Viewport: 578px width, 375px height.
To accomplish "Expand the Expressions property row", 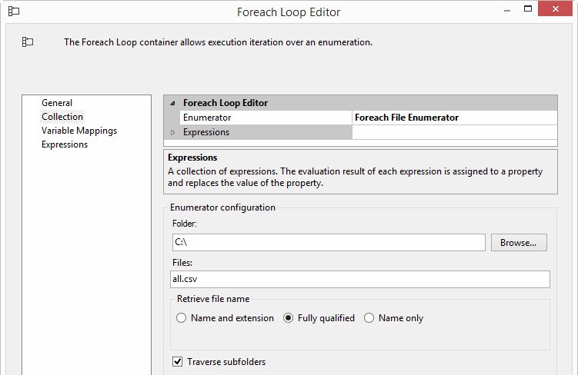I will [x=172, y=132].
